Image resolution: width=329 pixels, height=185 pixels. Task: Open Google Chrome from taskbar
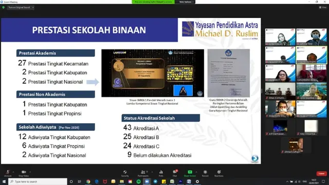pyautogui.click(x=88, y=181)
